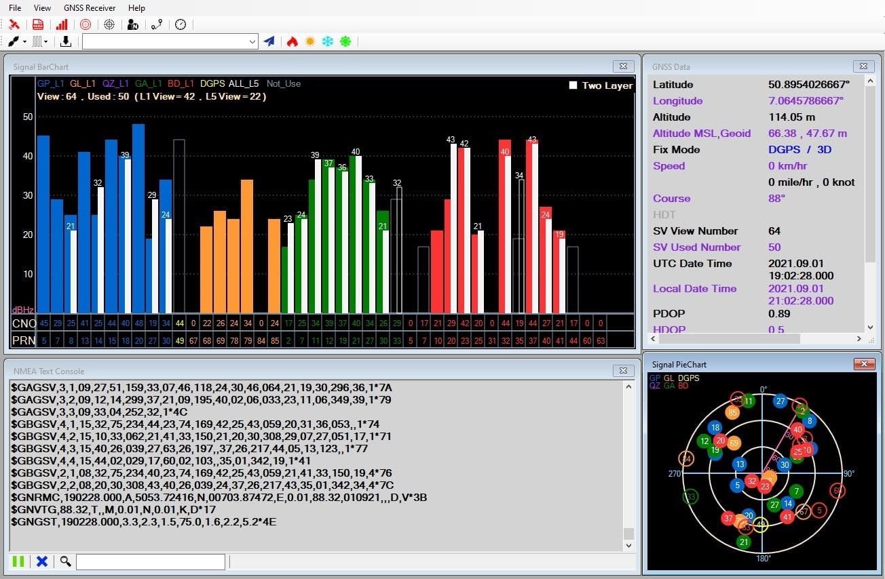Enable the Two Layer checkbox
Screen dimensions: 885x579
(572, 86)
